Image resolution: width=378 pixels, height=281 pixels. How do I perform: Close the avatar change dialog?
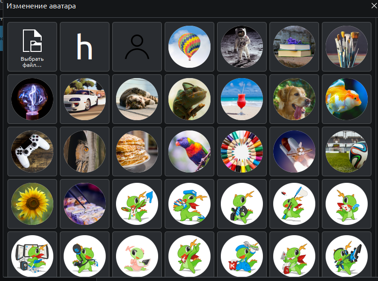374,6
